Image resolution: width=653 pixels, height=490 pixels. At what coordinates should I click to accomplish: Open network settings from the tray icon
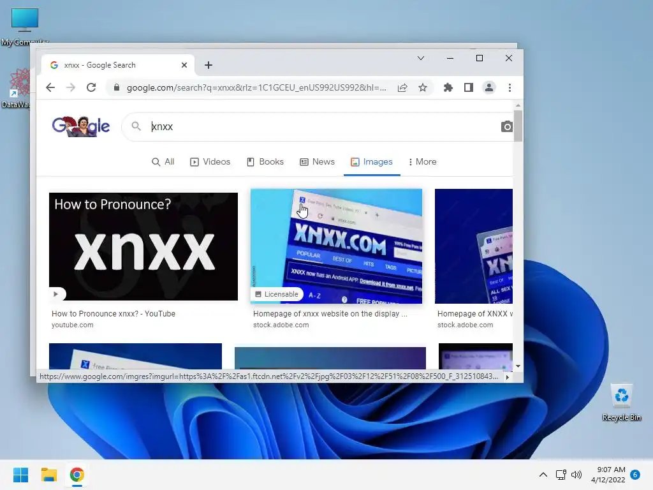coord(561,475)
